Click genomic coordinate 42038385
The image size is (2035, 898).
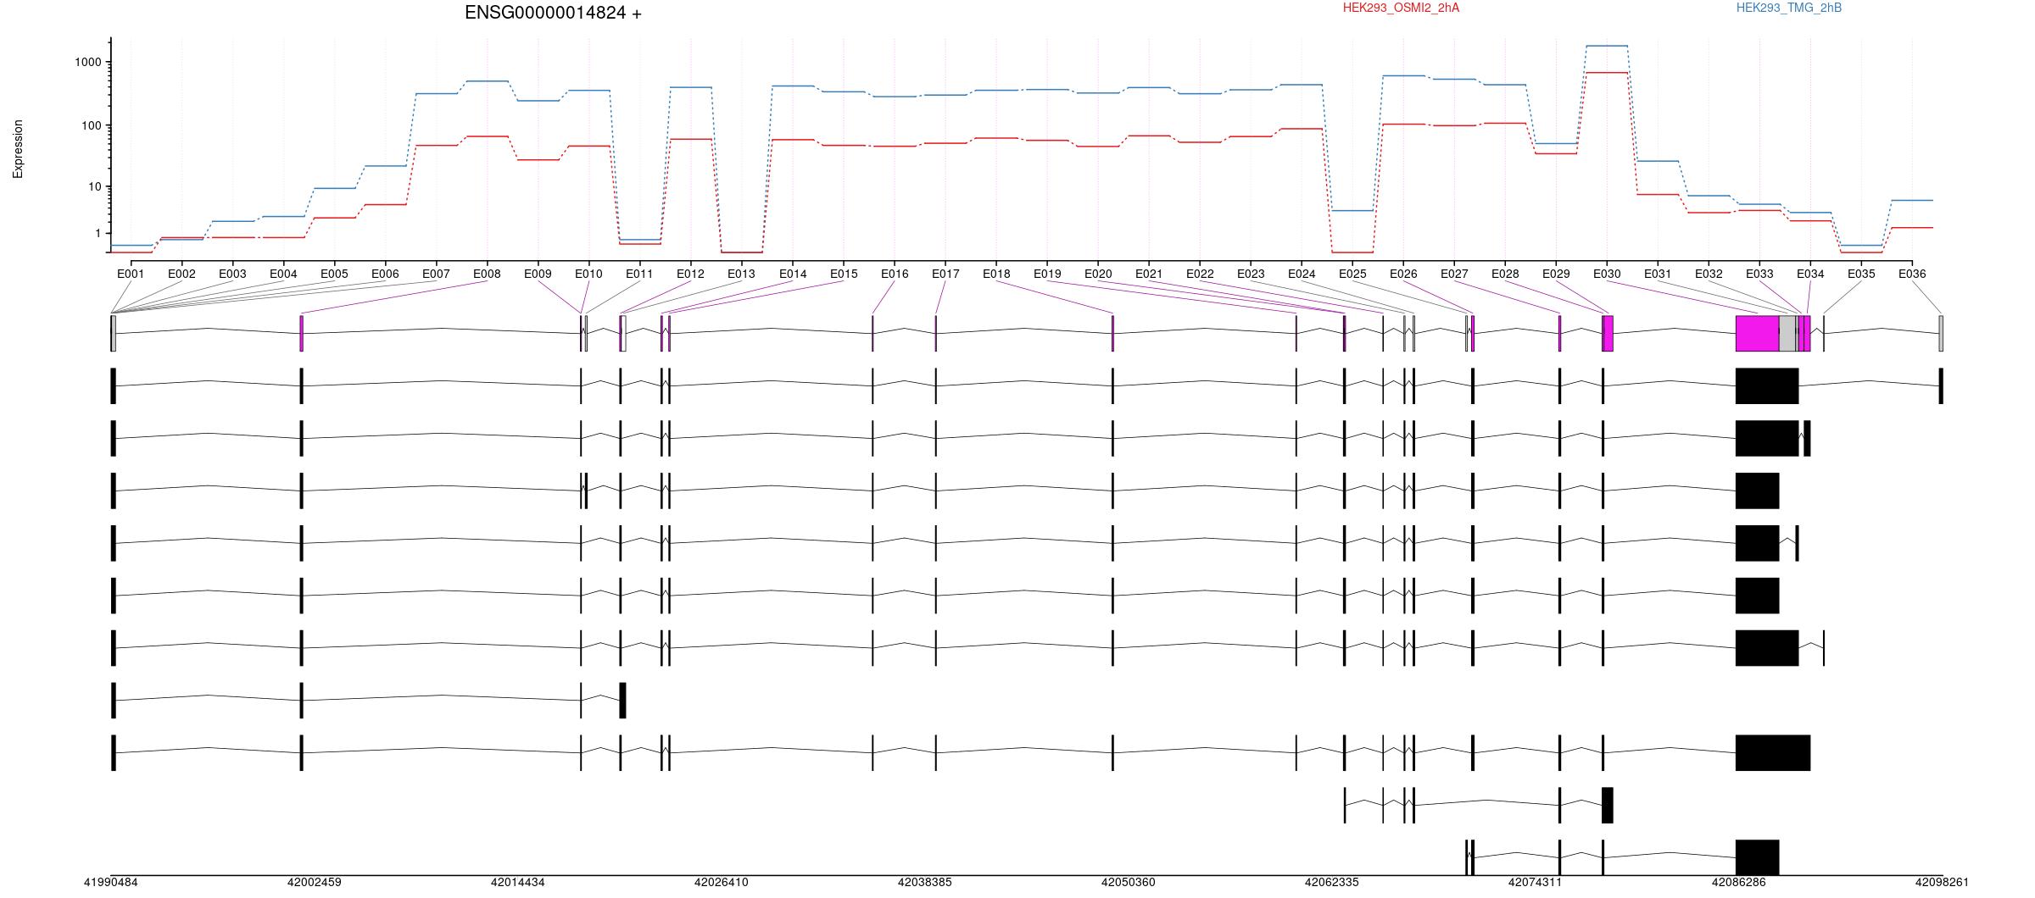point(924,882)
